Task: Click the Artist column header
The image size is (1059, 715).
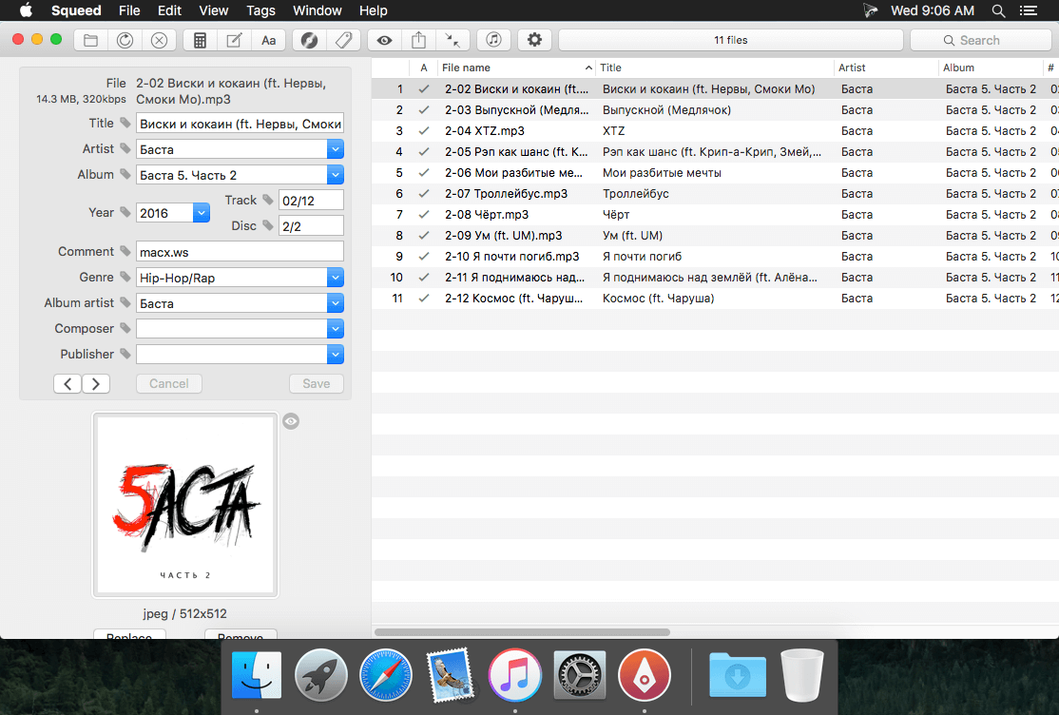Action: (x=885, y=68)
